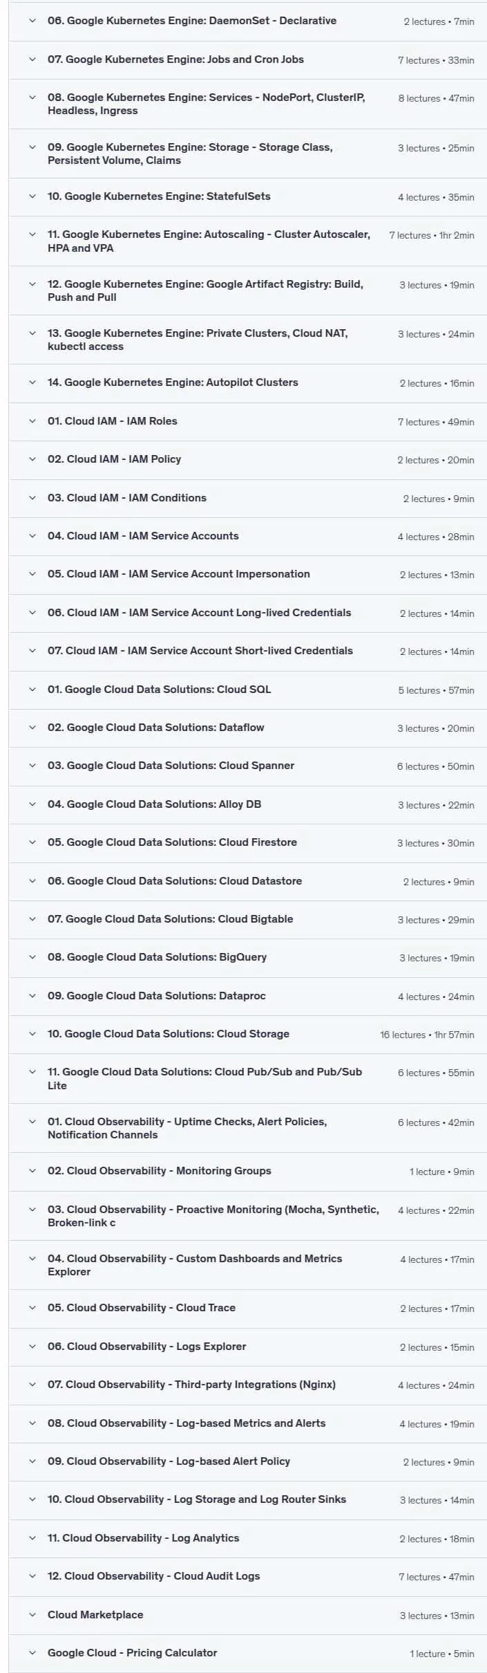The image size is (487, 1673).
Task: Expand chevron beside Autopilot Clusters section
Action: [32, 382]
